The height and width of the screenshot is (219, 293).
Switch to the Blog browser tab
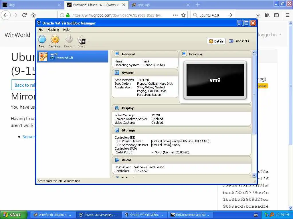32,5
